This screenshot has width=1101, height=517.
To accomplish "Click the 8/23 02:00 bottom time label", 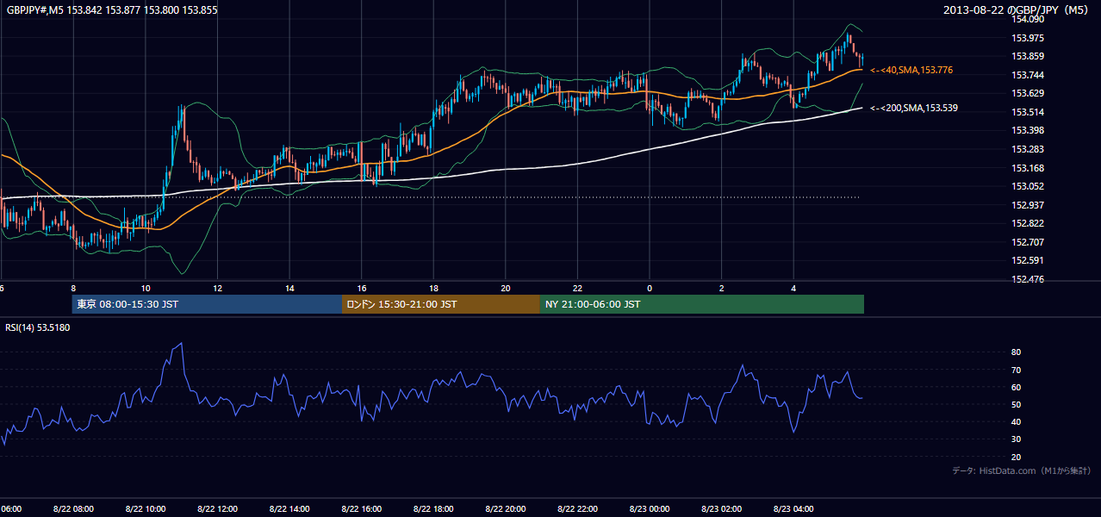I will (x=721, y=509).
